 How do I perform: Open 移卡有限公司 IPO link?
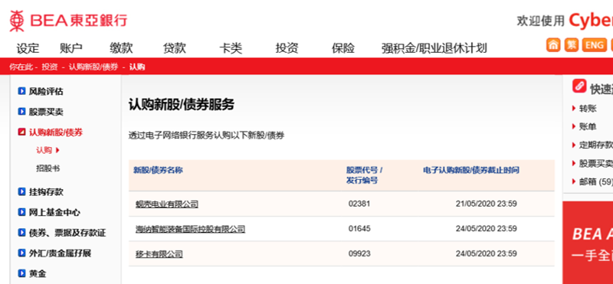pos(159,254)
